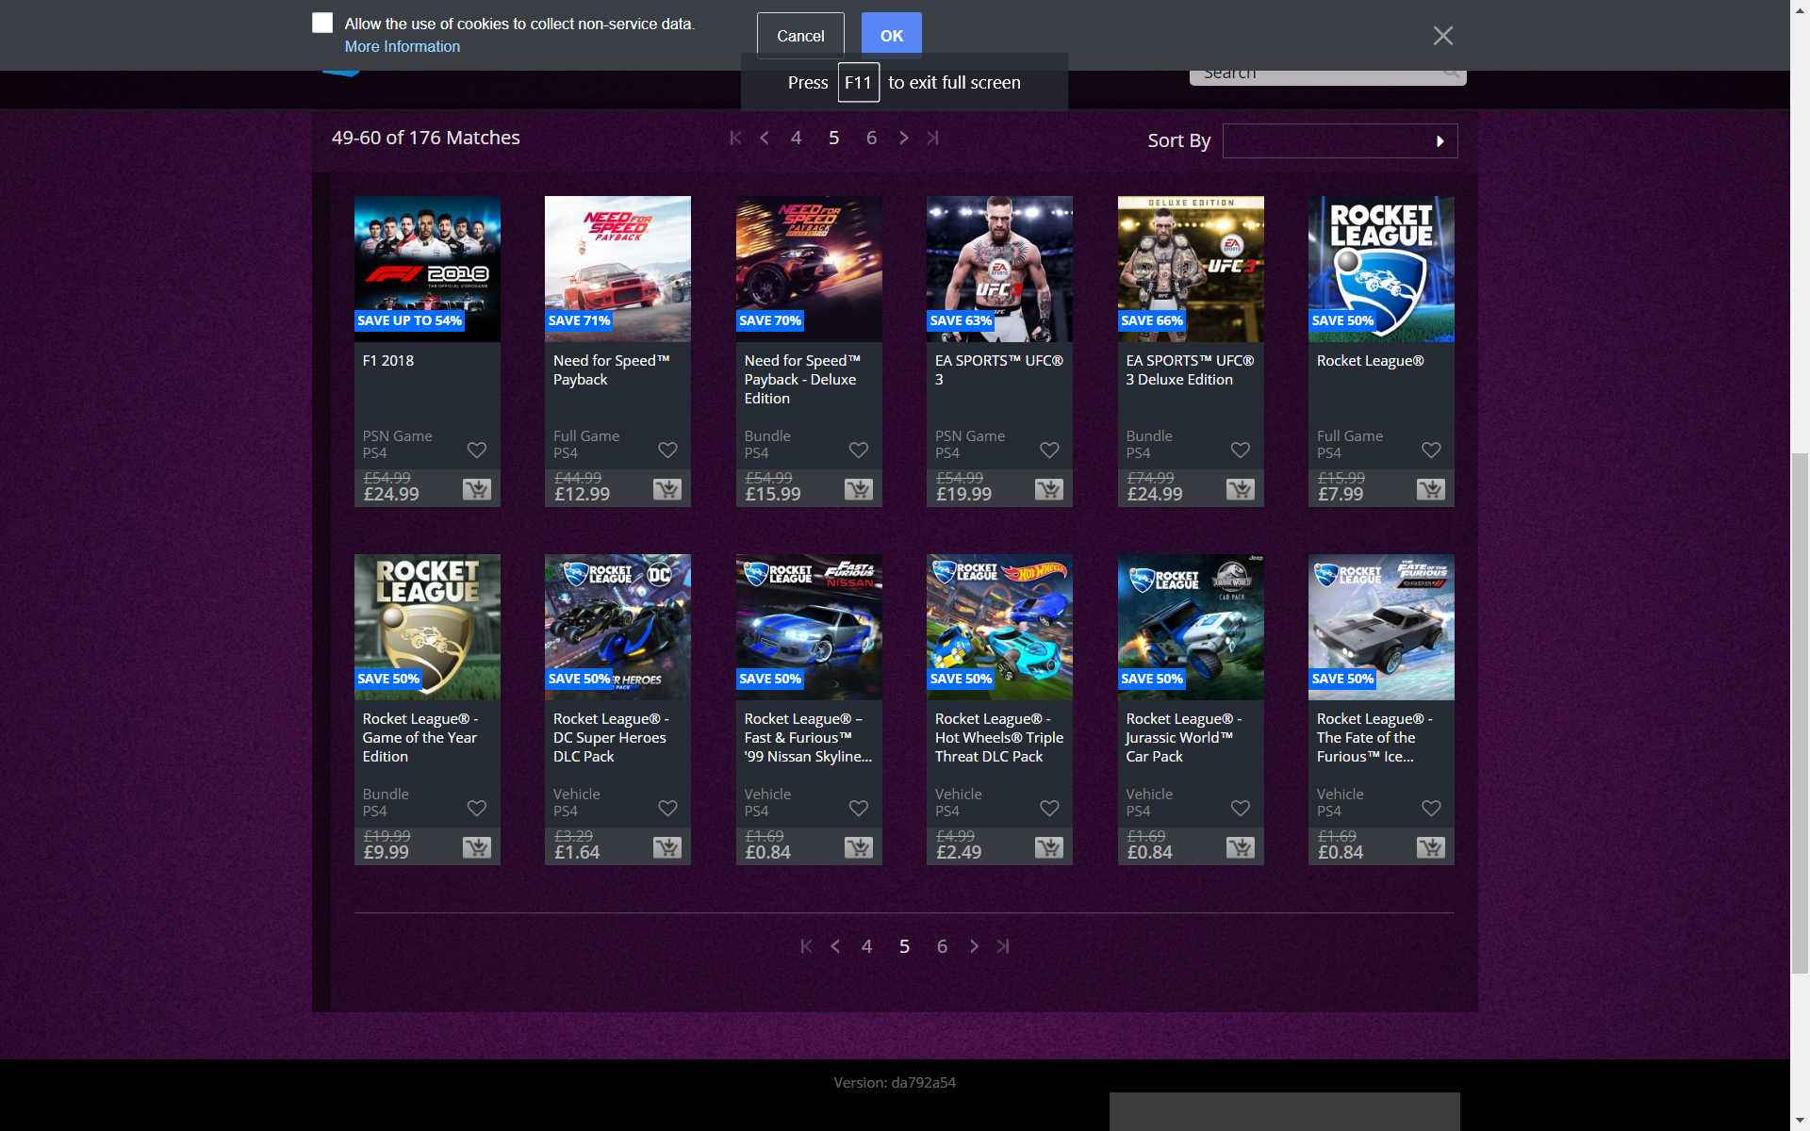
Task: Select page 5 in bottom pagination
Action: tap(904, 946)
